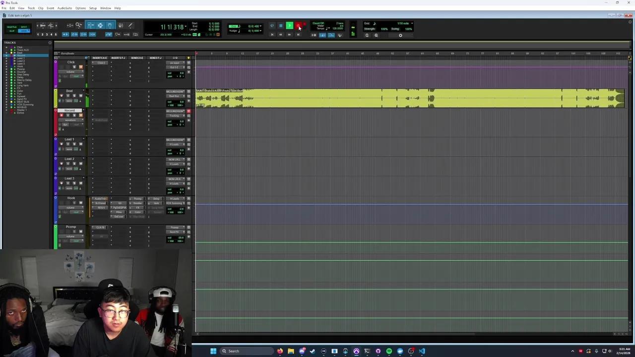Open the Tracks list options menu
Screen dimensions: 635x357
tap(50, 43)
